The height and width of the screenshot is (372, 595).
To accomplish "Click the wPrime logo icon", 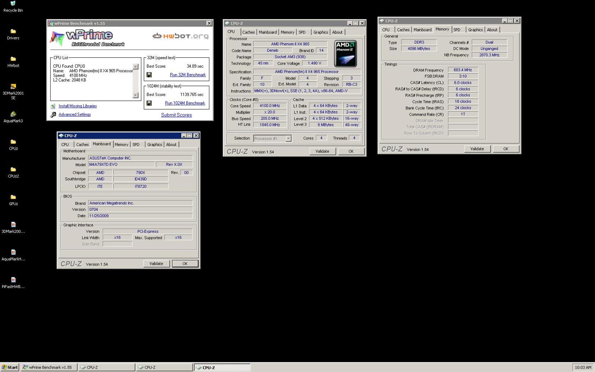I will point(57,38).
